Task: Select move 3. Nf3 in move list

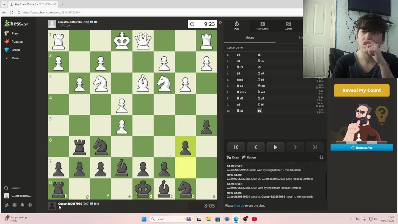Action: click(x=240, y=67)
